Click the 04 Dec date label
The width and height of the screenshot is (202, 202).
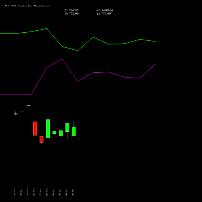(x=73, y=192)
